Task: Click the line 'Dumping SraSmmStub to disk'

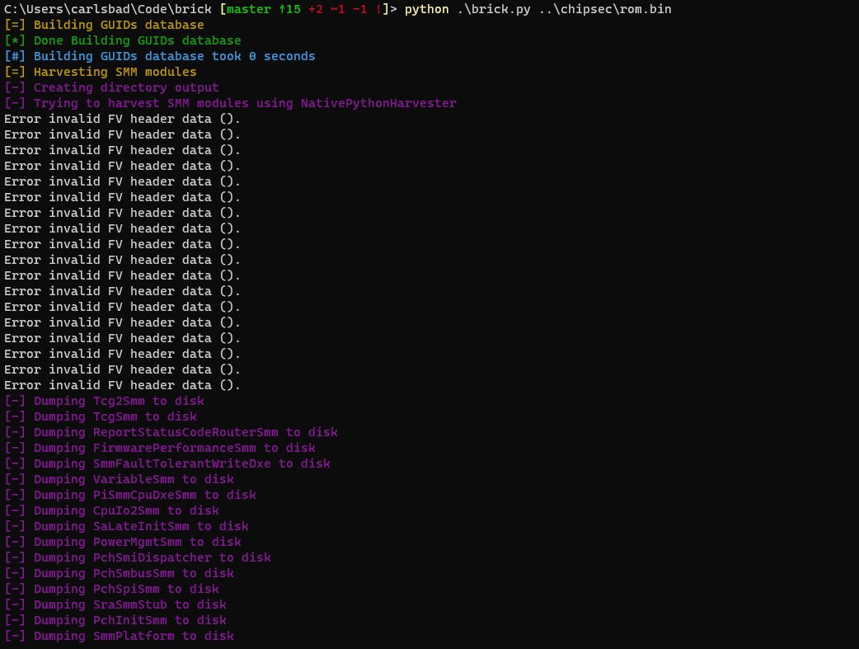Action: coord(115,604)
